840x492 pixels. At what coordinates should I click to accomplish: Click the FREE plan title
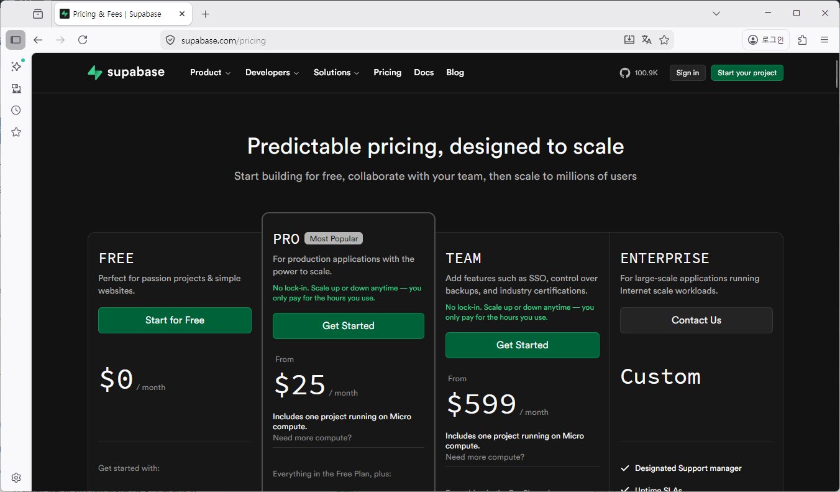116,258
